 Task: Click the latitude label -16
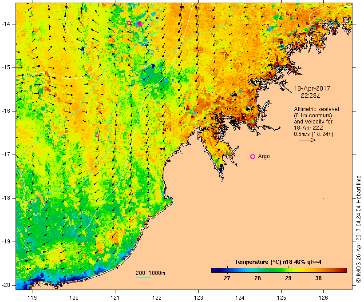click(5, 111)
